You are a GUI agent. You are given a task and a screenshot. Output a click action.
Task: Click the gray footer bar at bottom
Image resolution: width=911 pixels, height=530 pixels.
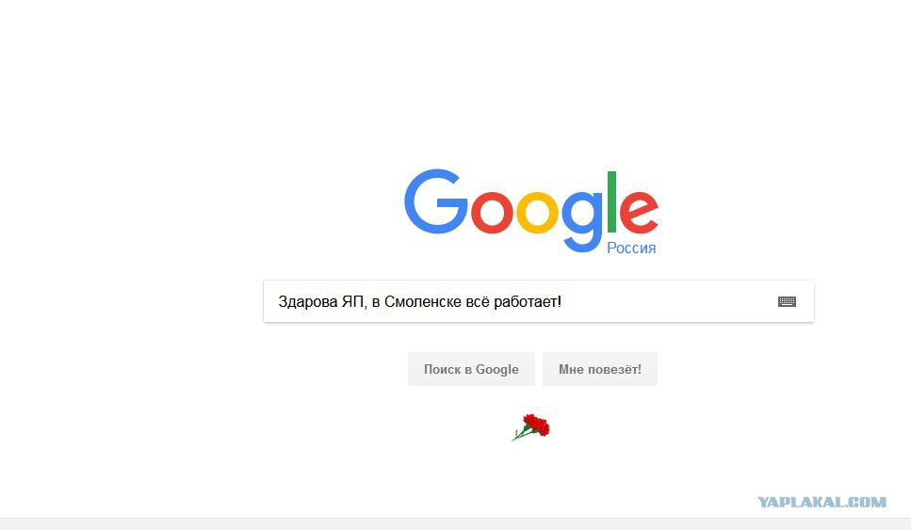[x=456, y=524]
